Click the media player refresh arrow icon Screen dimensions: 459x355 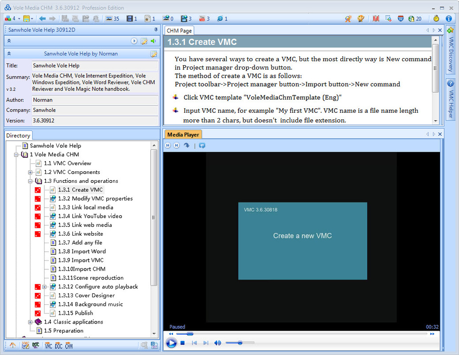(186, 146)
